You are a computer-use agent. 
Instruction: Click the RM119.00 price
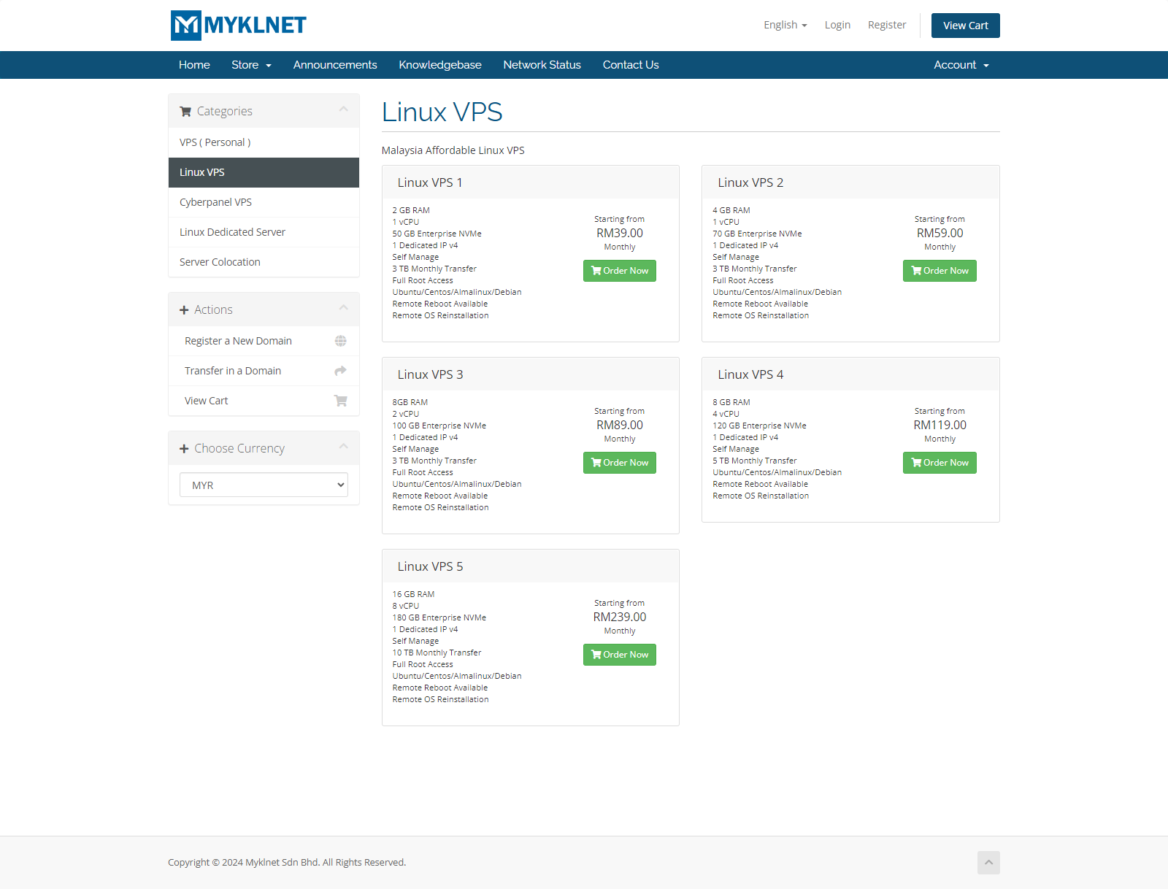click(940, 425)
